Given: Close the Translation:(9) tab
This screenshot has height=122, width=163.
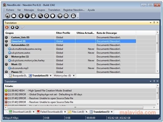Looking at the screenshot, I should pos(51,76).
